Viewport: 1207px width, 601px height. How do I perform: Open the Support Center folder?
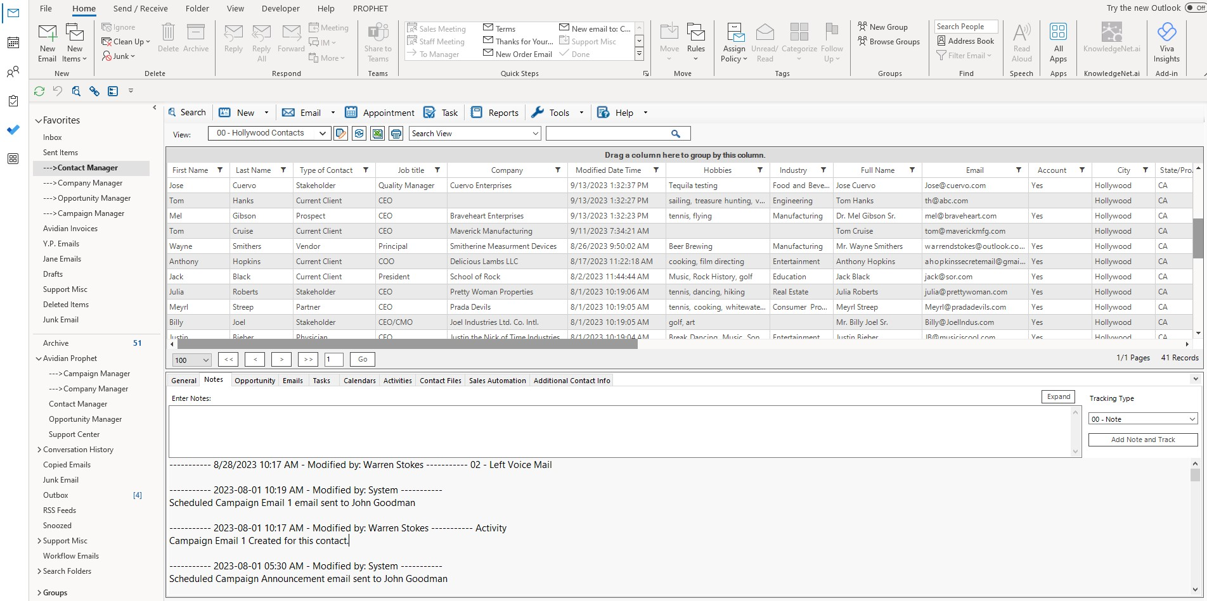coord(74,434)
